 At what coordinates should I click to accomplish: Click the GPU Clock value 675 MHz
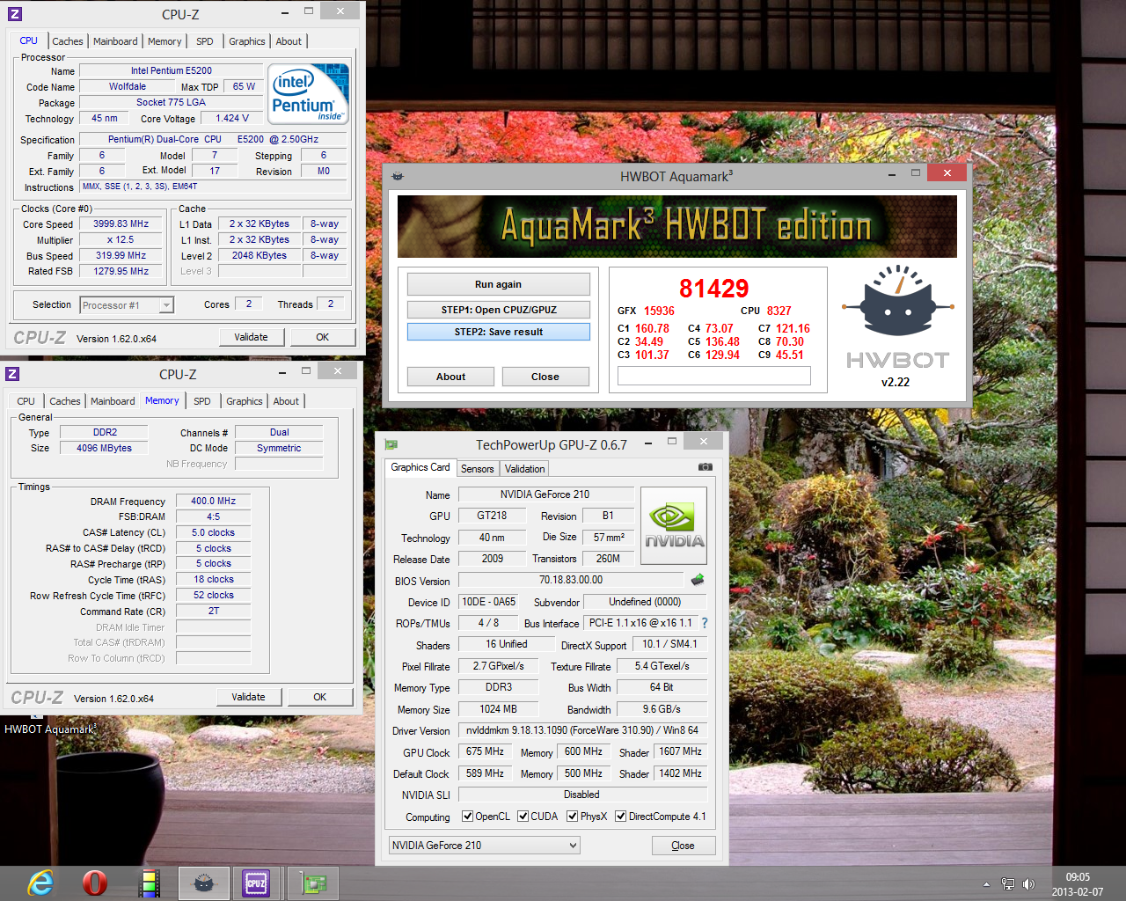pos(485,752)
